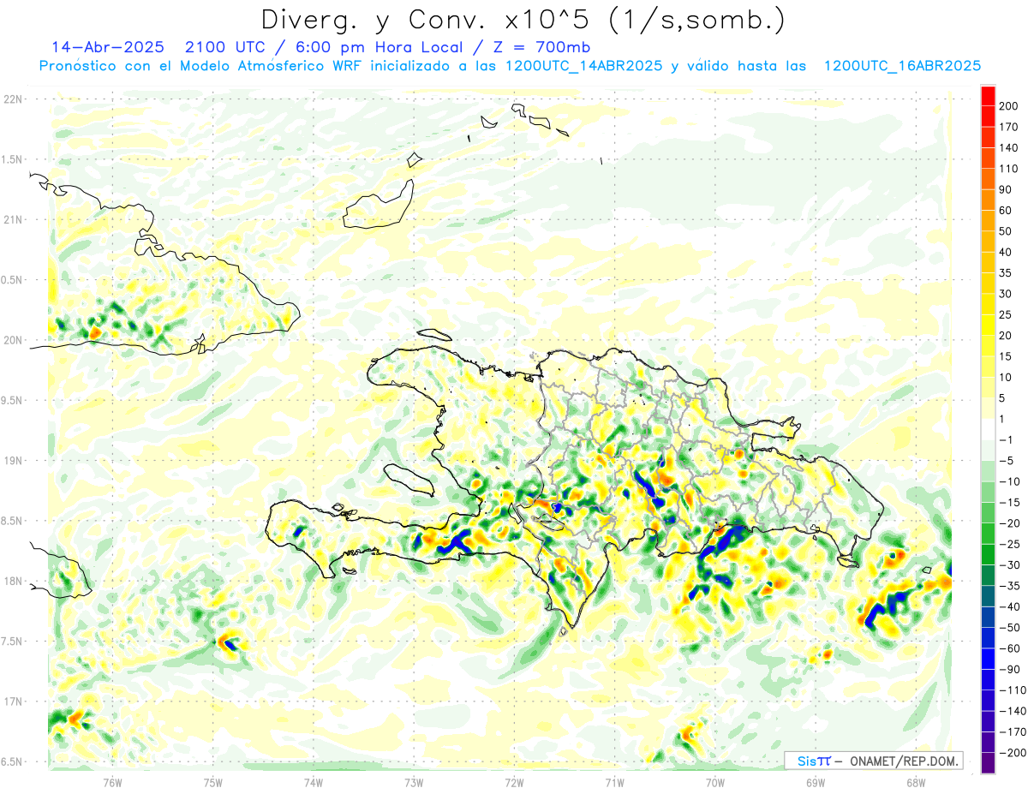This screenshot has width=1028, height=794.
Task: Click the "1200UTC_16ABR2025" valid-until time
Action: click(x=902, y=66)
